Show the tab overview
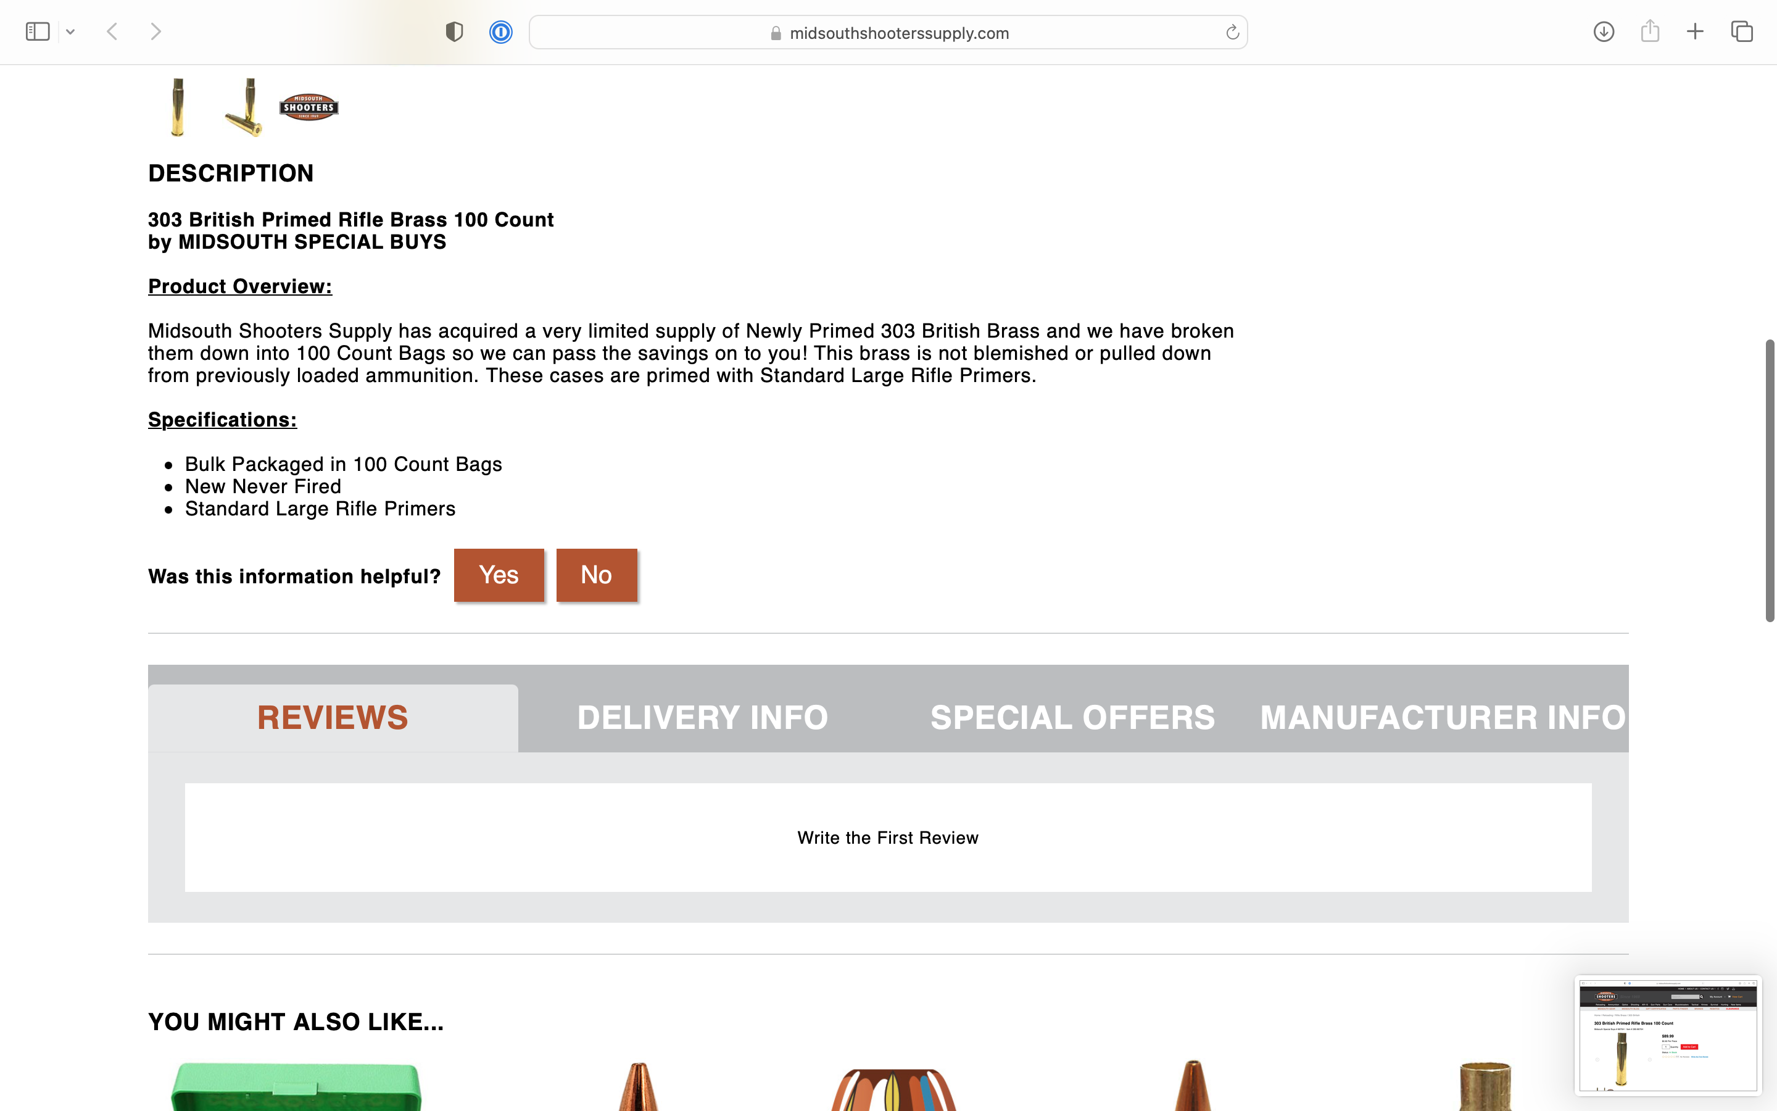This screenshot has height=1111, width=1777. (1742, 31)
